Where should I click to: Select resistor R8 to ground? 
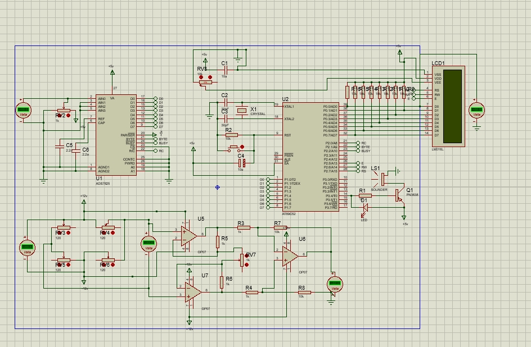pos(304,293)
